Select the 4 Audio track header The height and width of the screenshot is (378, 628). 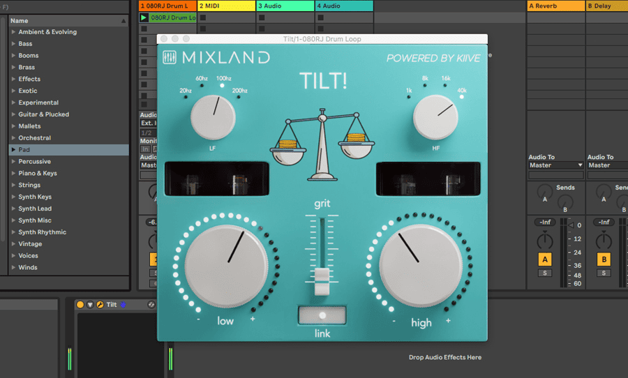tap(344, 6)
